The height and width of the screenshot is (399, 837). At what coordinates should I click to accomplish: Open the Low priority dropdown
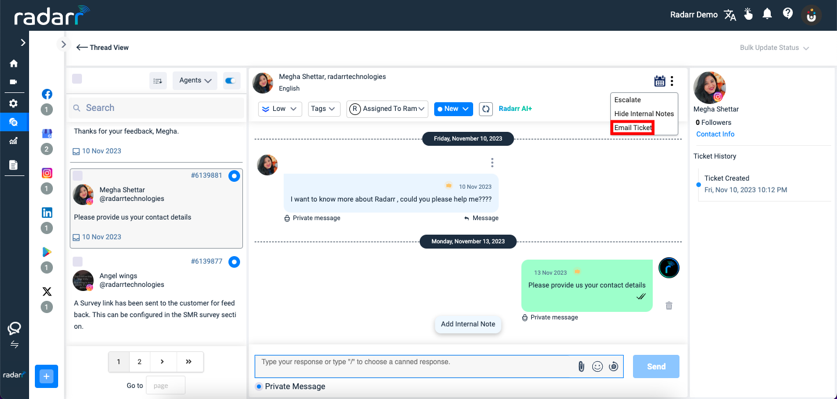pyautogui.click(x=280, y=109)
